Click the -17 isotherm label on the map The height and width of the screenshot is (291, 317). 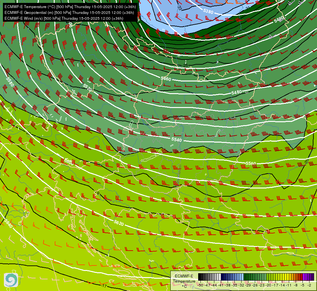coord(104,286)
